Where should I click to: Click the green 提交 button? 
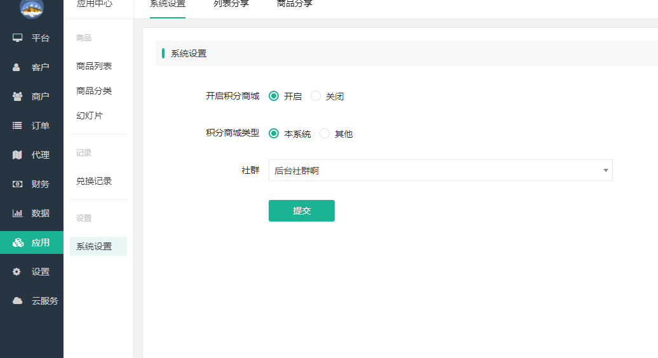coord(302,211)
